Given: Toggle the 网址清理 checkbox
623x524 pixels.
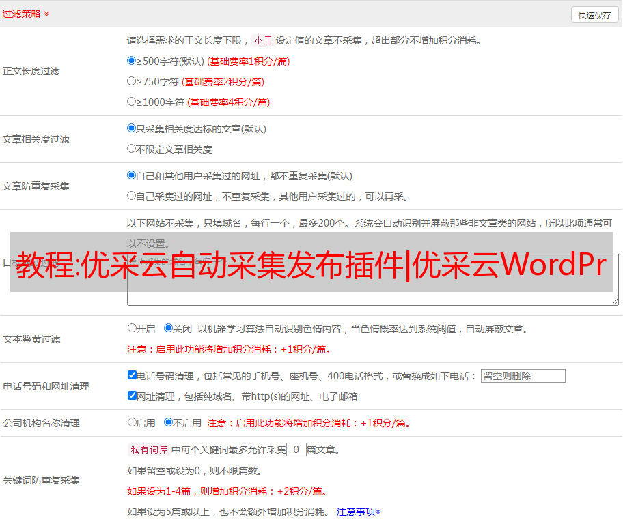Looking at the screenshot, I should [132, 396].
